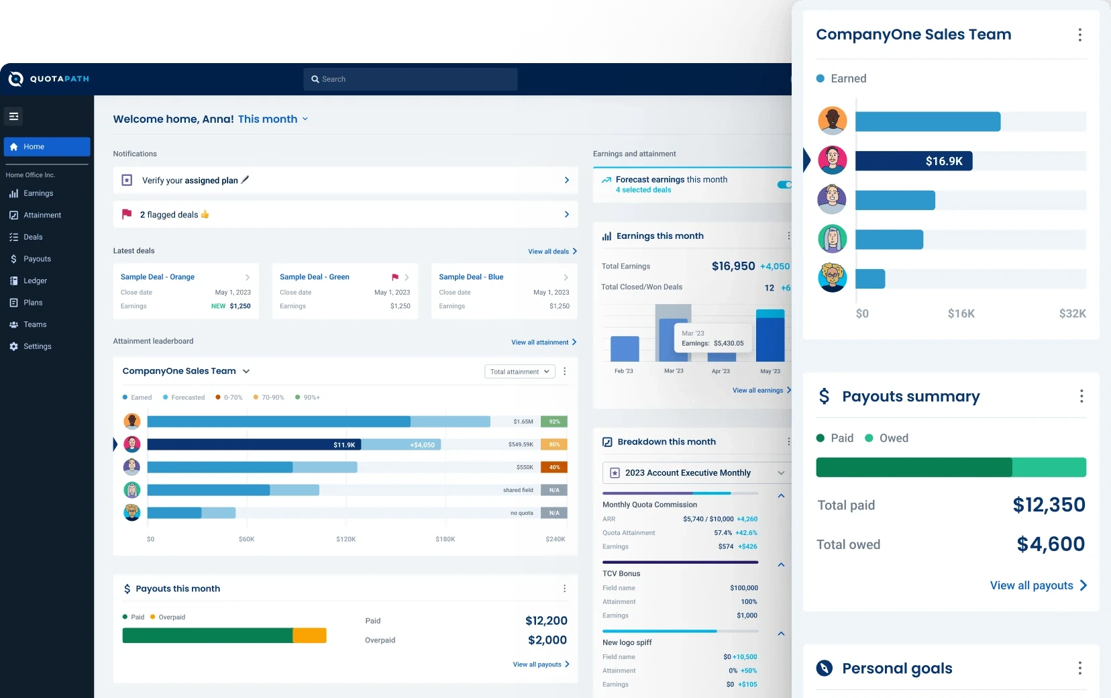The width and height of the screenshot is (1111, 698).
Task: Open the Total attainment dropdown
Action: 520,372
